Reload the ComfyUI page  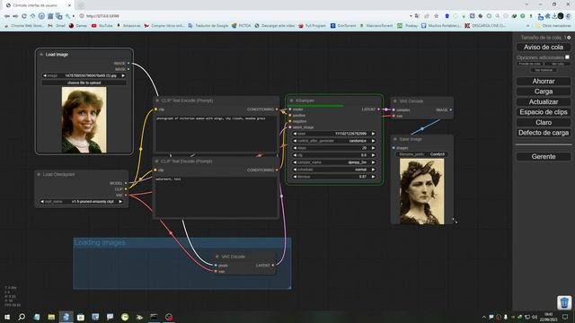[24, 16]
